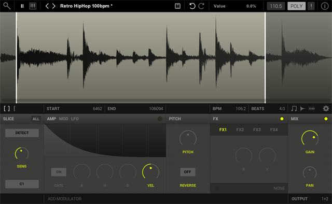Toggle the GATE ON button
Image resolution: width=332 pixels, height=204 pixels.
click(x=59, y=172)
